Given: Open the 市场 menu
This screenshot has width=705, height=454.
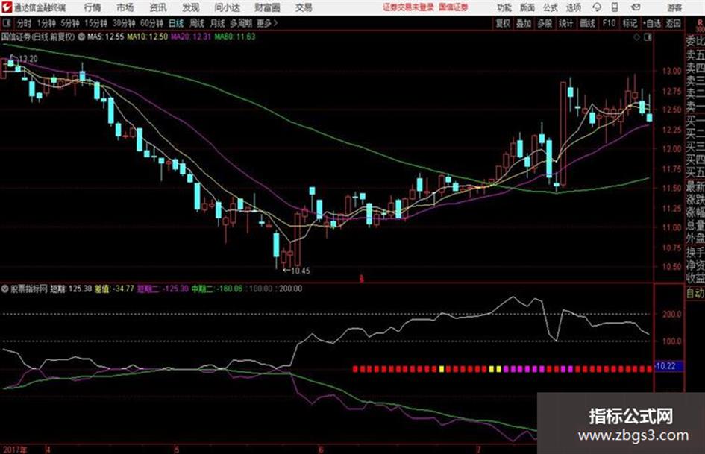Looking at the screenshot, I should click(x=125, y=7).
